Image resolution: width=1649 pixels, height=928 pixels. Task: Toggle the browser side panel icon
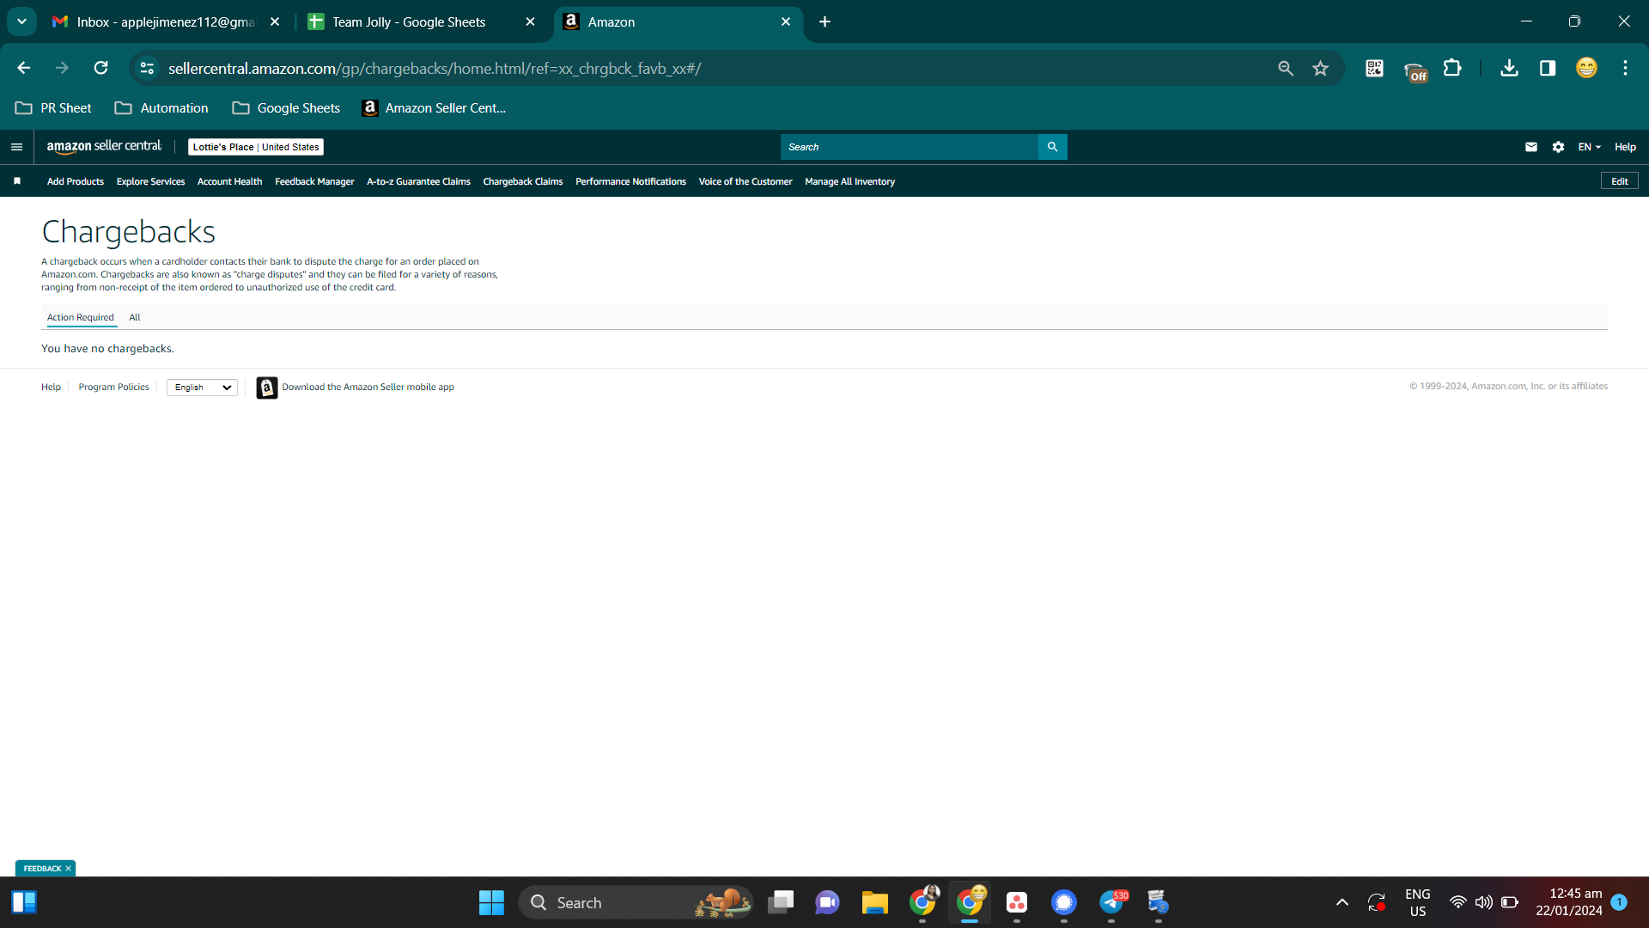(1548, 68)
